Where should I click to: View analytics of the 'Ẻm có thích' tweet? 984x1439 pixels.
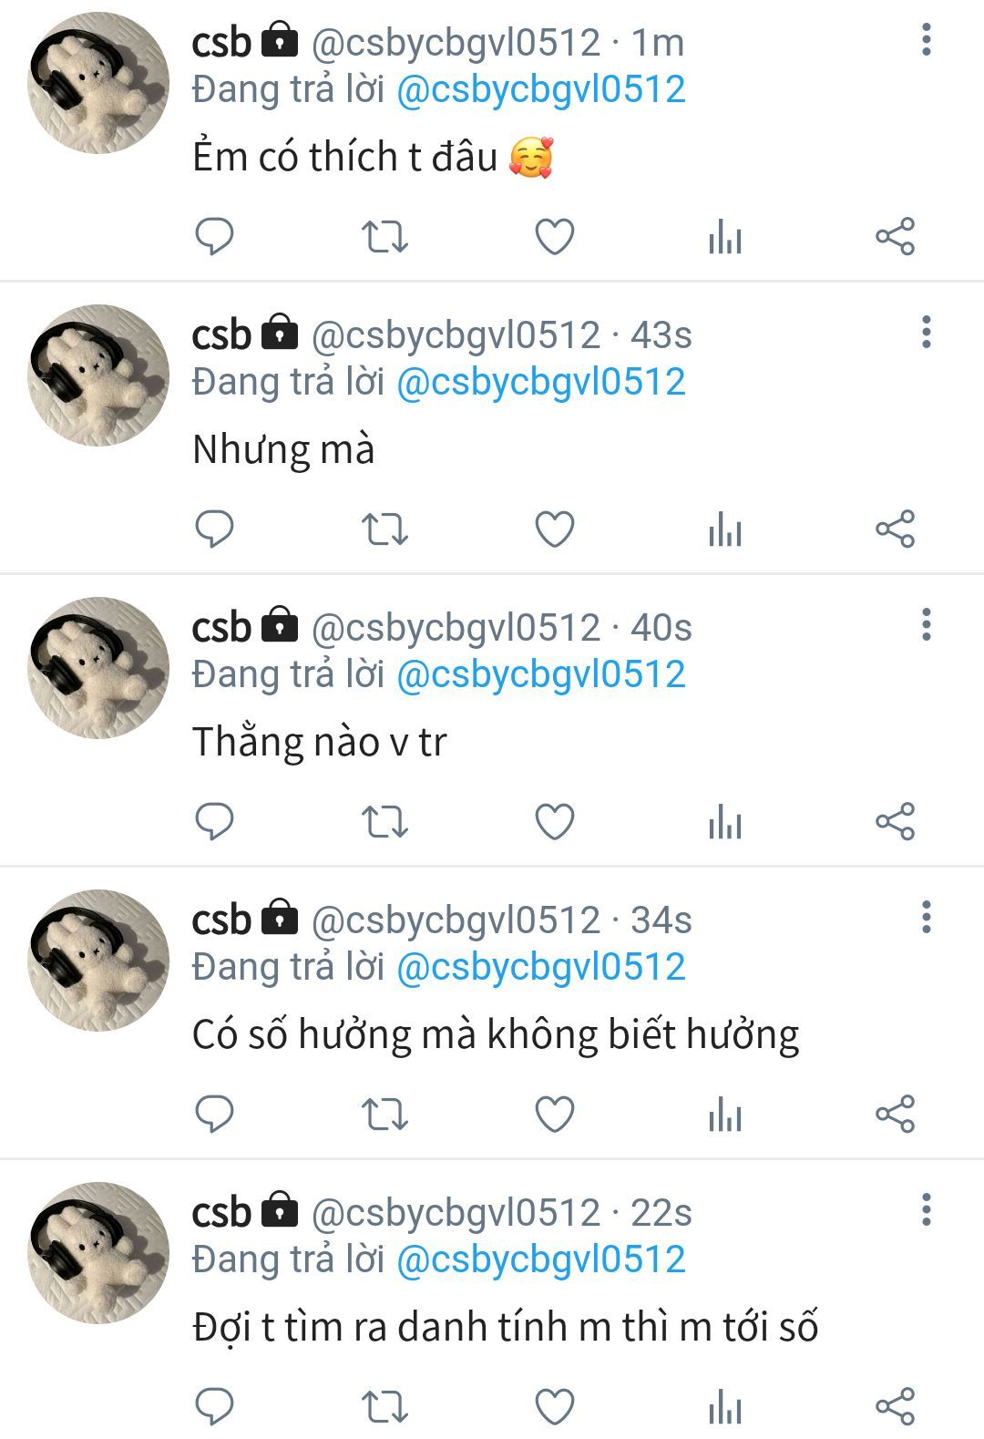click(725, 236)
